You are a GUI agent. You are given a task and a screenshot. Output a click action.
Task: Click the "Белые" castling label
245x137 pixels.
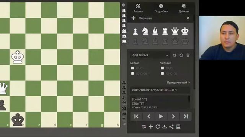[x=134, y=63]
